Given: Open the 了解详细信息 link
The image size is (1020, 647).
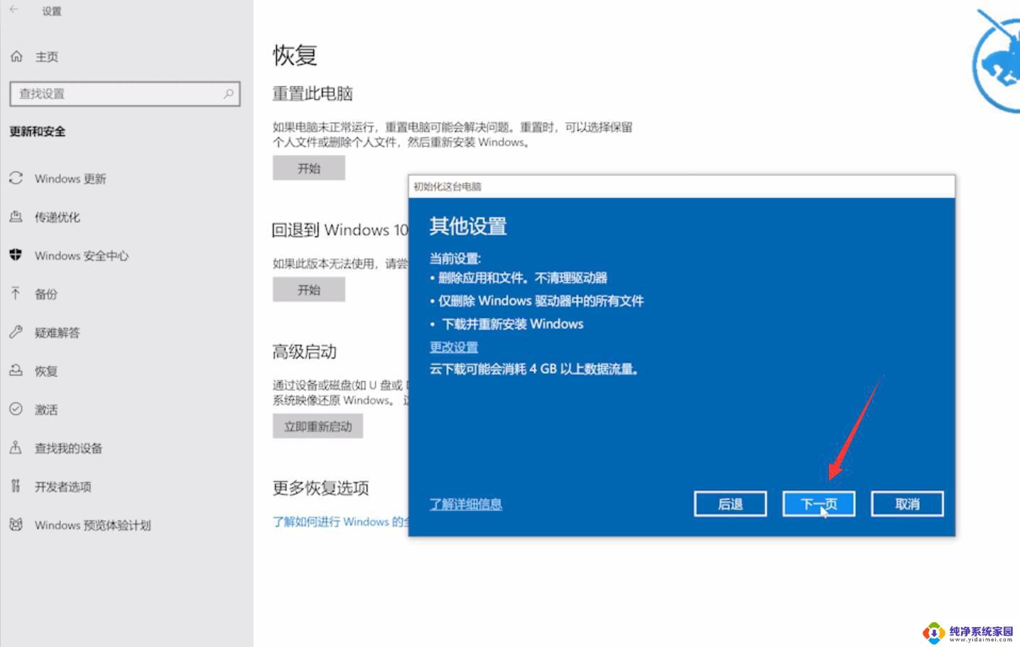Looking at the screenshot, I should tap(466, 504).
